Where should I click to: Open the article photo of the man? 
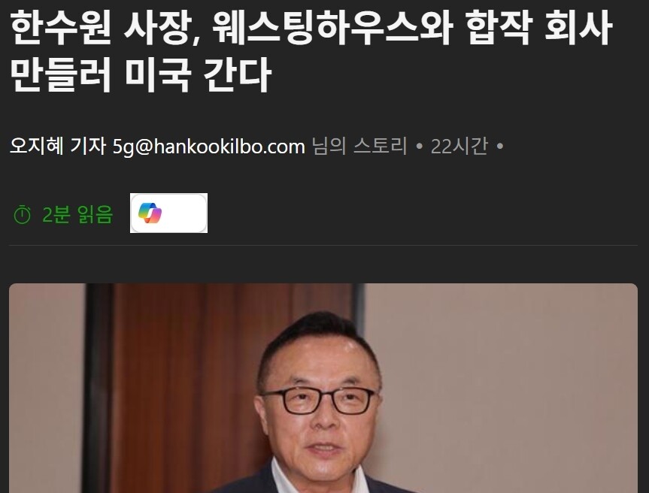(323, 388)
